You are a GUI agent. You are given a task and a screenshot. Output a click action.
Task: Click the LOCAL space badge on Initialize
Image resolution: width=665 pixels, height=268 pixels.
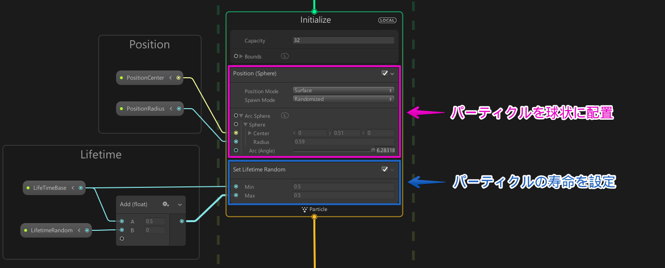pos(387,20)
